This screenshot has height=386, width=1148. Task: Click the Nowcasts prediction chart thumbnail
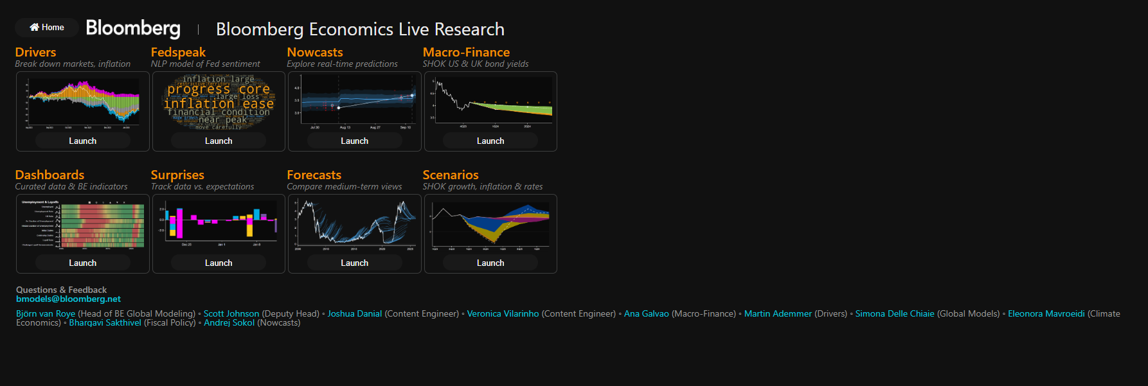[x=355, y=103]
